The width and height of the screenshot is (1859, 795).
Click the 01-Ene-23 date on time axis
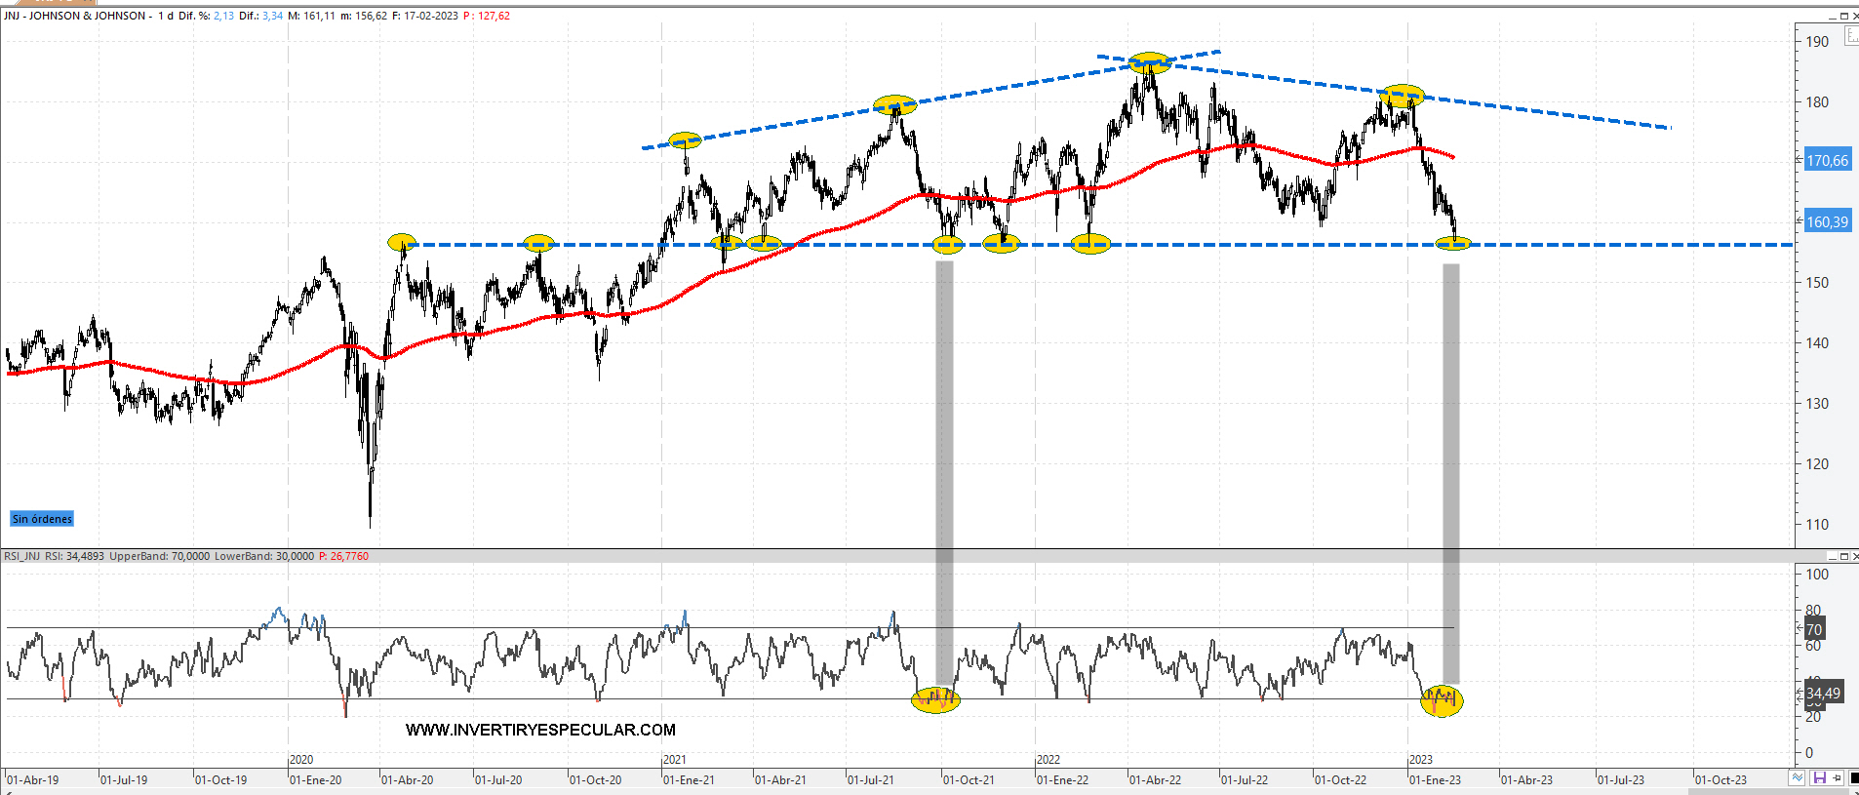(1435, 779)
